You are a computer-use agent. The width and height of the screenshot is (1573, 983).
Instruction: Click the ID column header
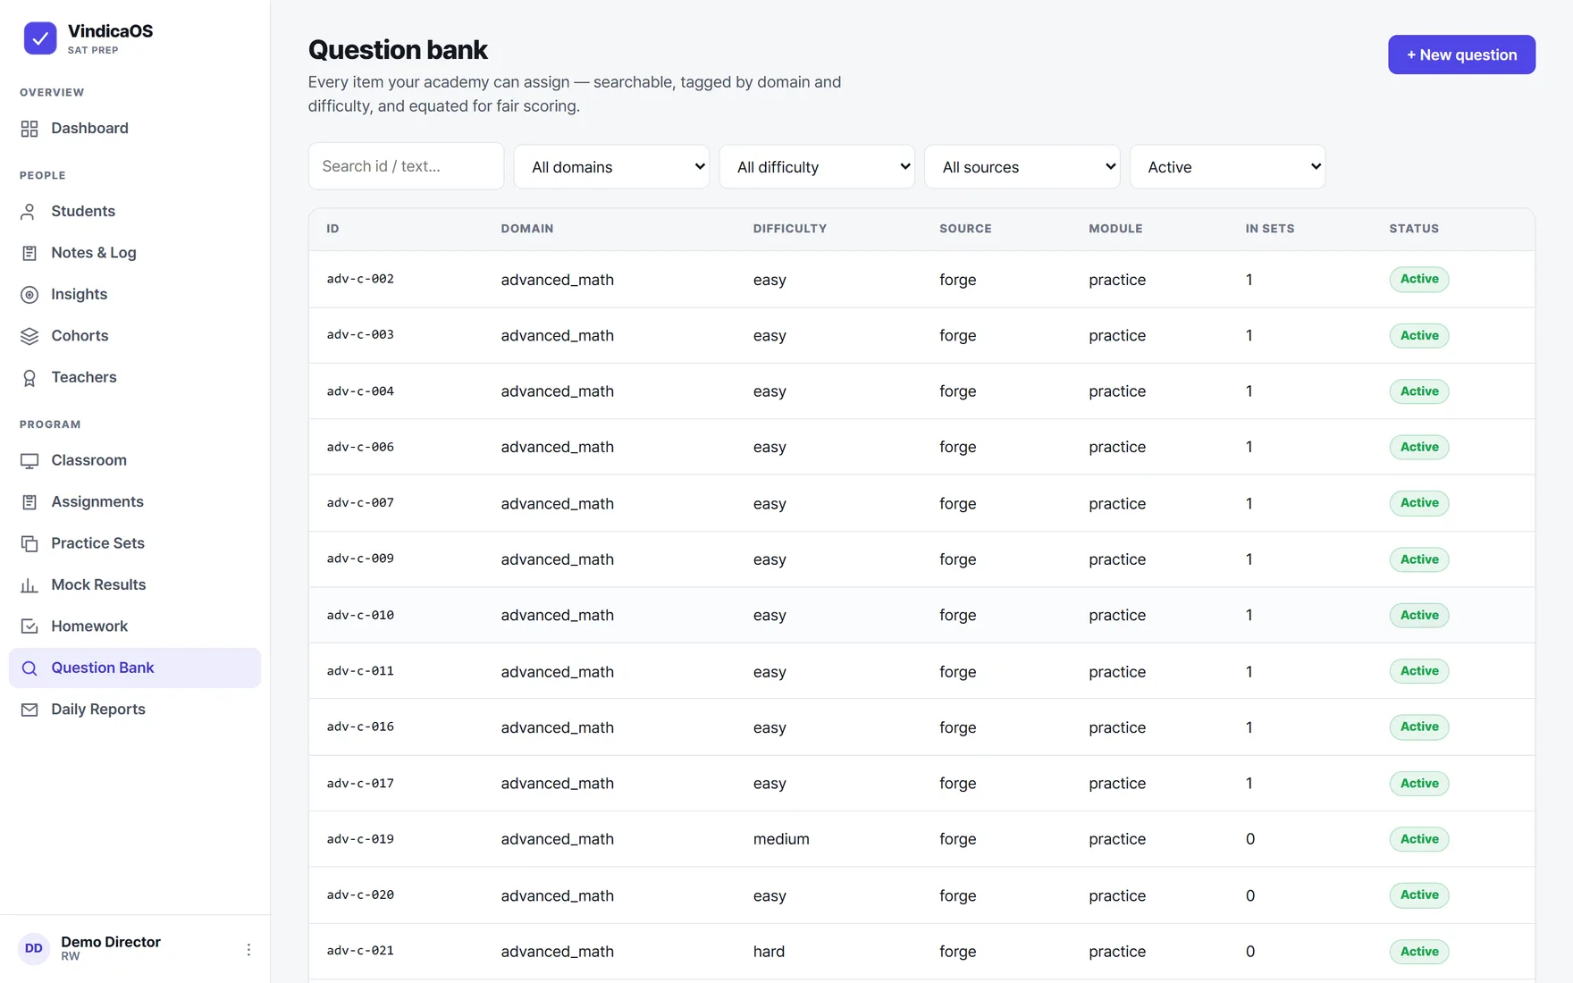(x=332, y=229)
